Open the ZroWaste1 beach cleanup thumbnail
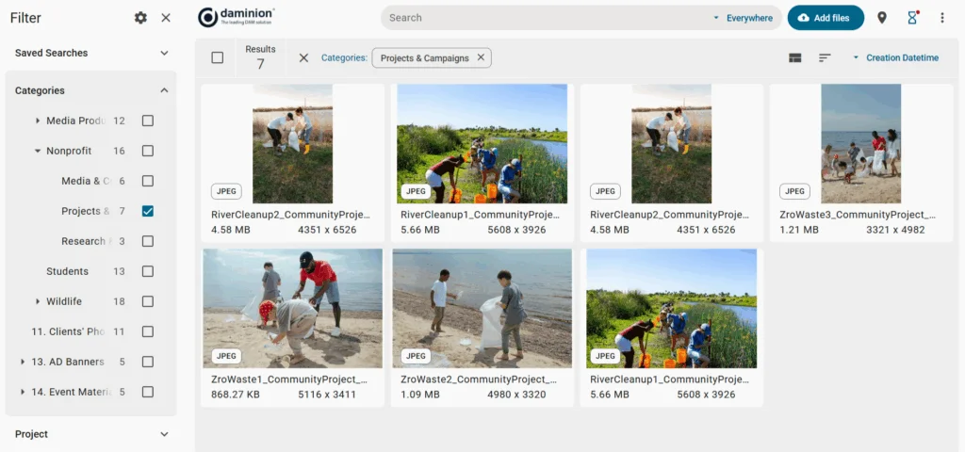This screenshot has width=965, height=452. tap(293, 308)
